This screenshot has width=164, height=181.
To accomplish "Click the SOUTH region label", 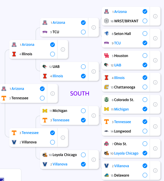I will point(80,93).
